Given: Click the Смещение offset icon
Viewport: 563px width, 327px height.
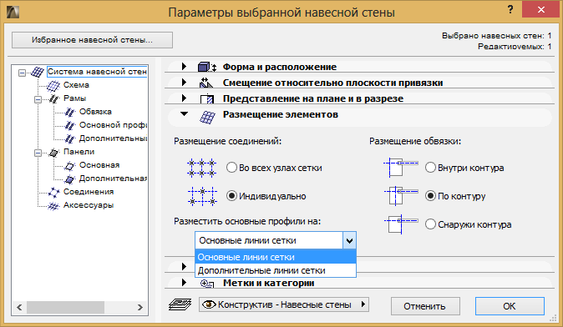Looking at the screenshot, I should click(206, 83).
